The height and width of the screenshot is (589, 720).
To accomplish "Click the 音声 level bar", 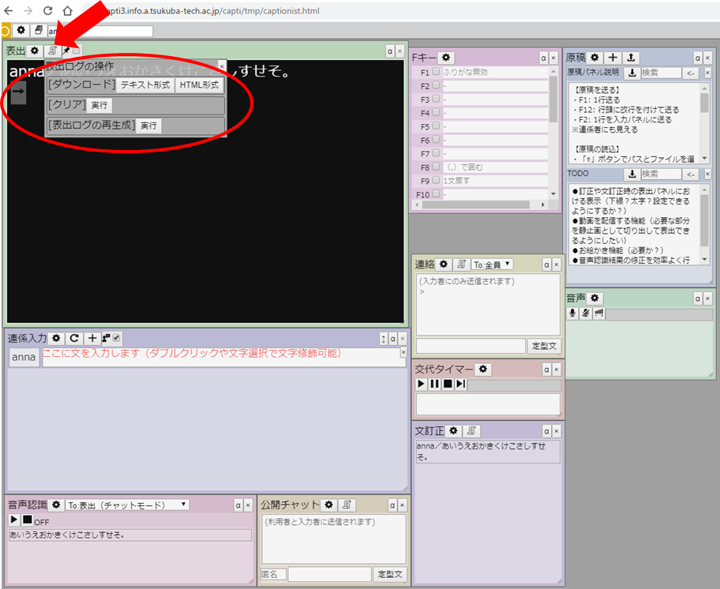I will (659, 314).
